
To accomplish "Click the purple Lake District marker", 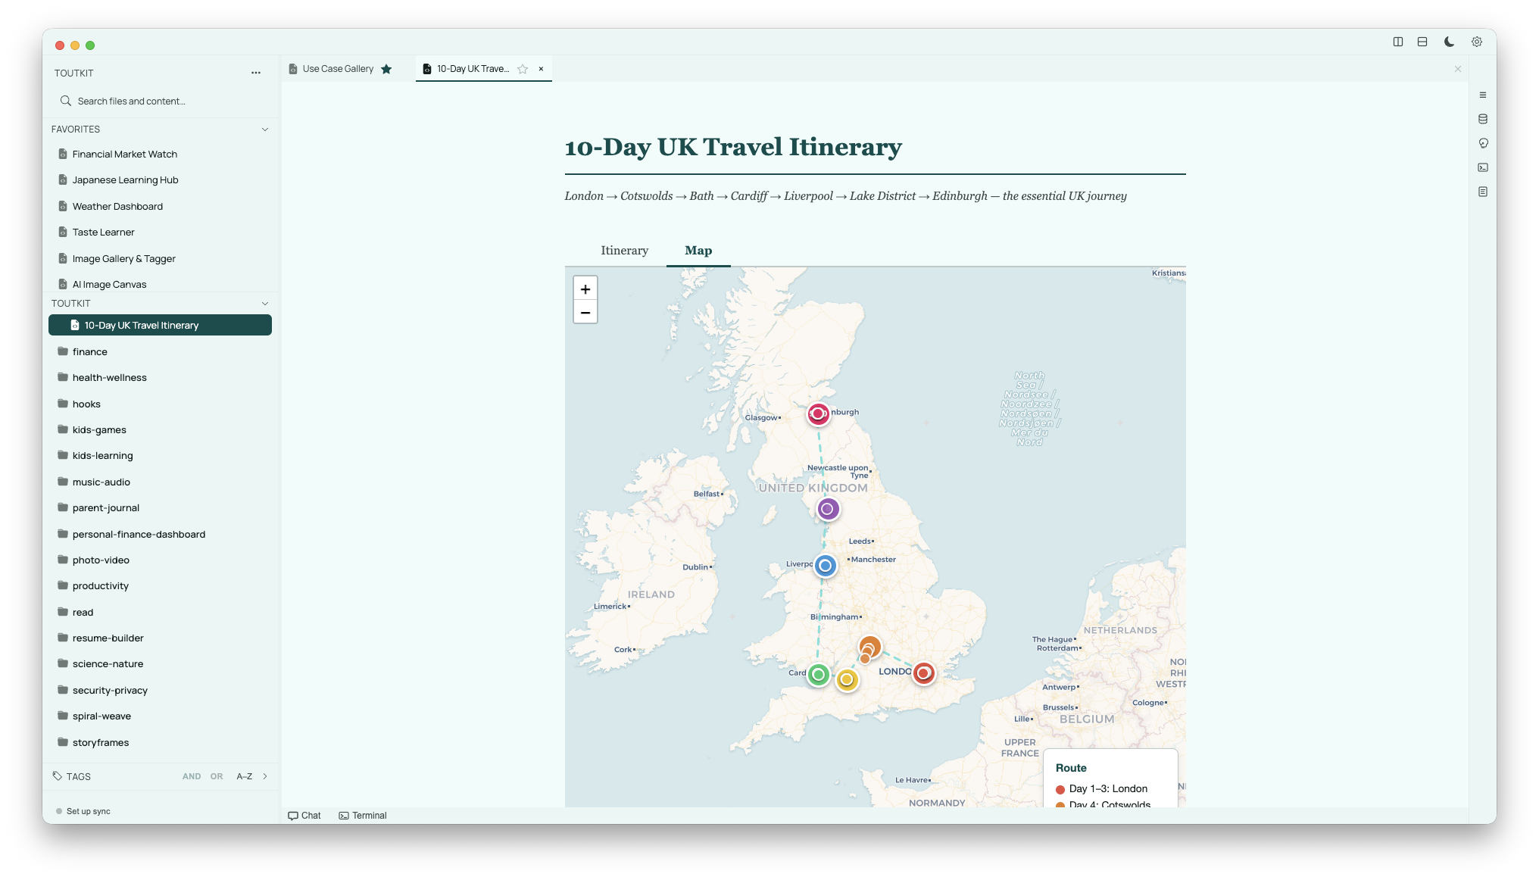I will point(828,509).
